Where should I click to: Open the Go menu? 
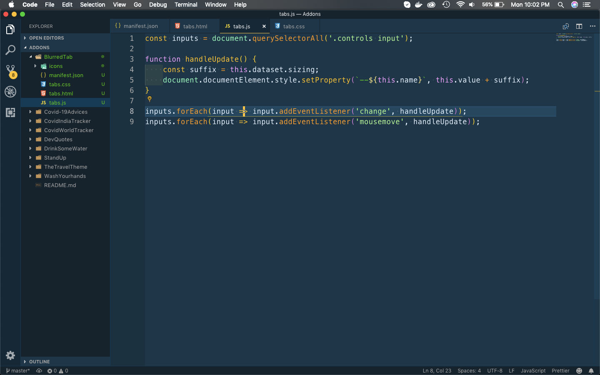(137, 5)
